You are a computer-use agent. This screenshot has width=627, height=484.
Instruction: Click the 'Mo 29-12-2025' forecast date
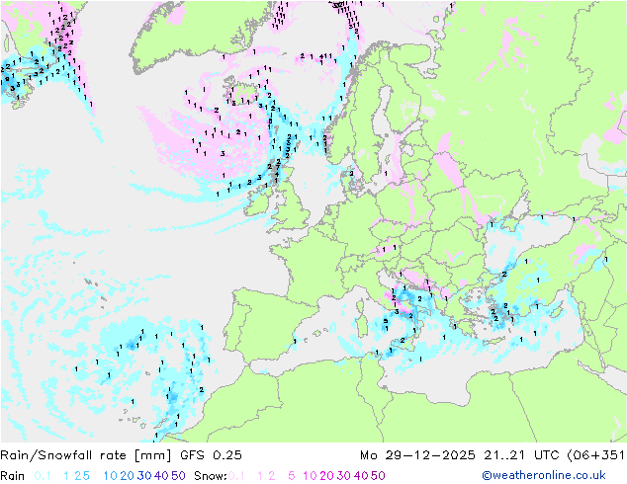(417, 455)
